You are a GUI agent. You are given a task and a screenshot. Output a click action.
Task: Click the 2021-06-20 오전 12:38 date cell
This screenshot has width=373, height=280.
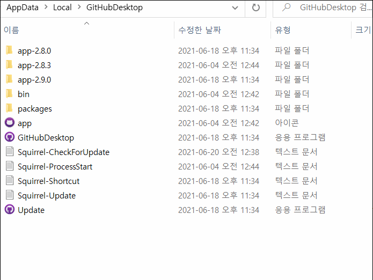(x=218, y=152)
